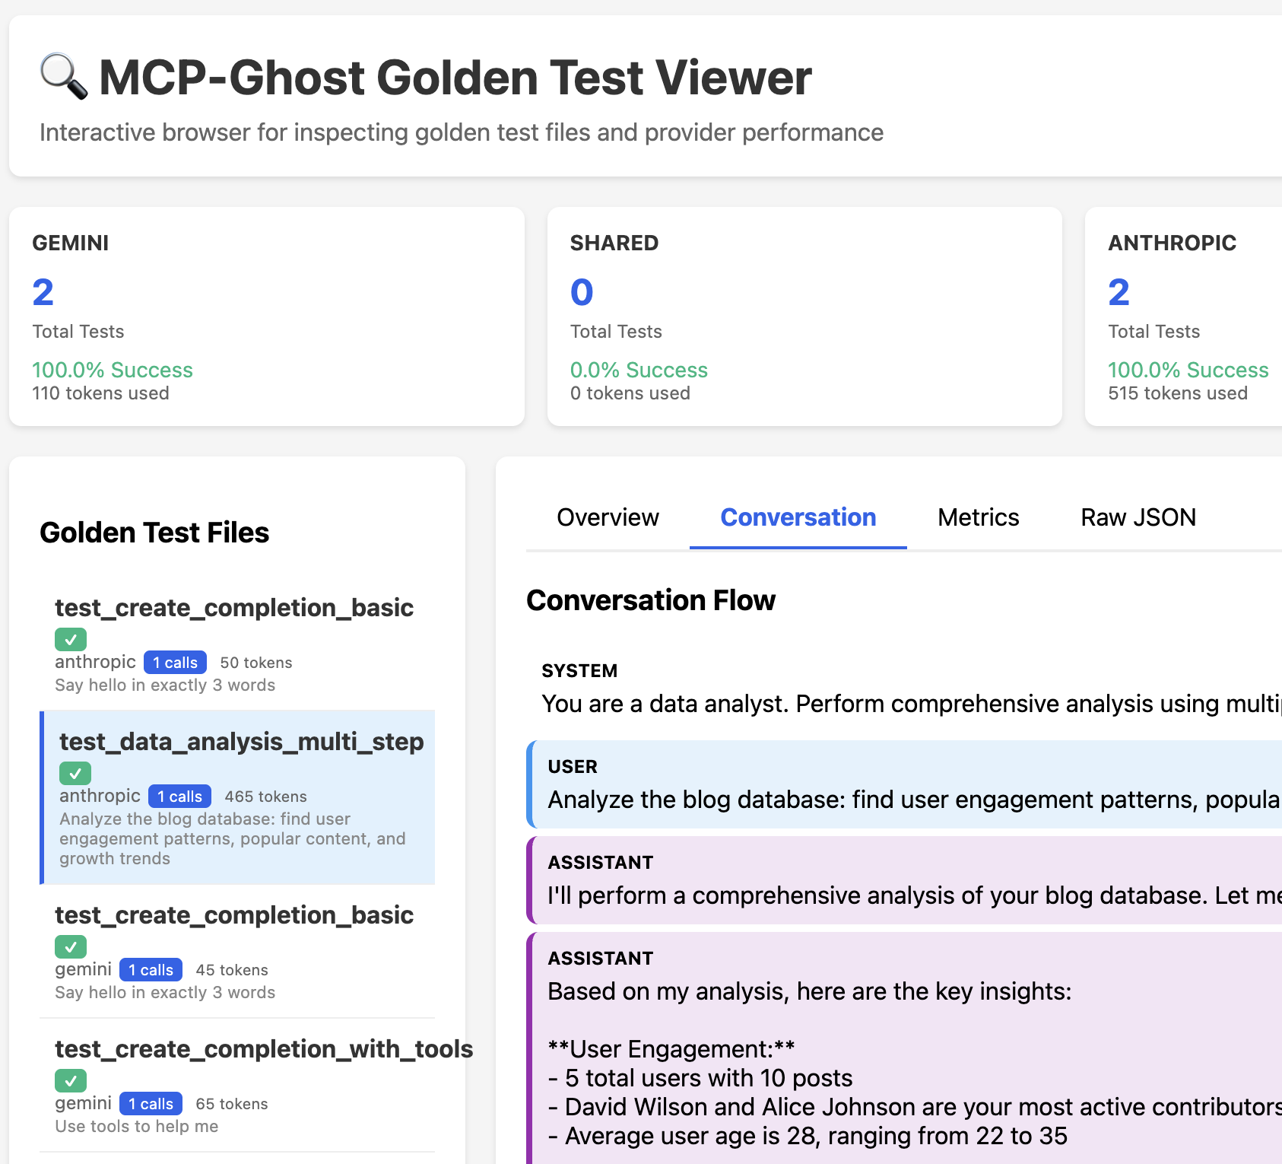The image size is (1282, 1164).
Task: Click the GEMINI provider summary card
Action: click(266, 316)
